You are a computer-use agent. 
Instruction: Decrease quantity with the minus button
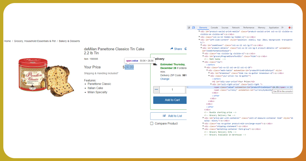(x=156, y=90)
